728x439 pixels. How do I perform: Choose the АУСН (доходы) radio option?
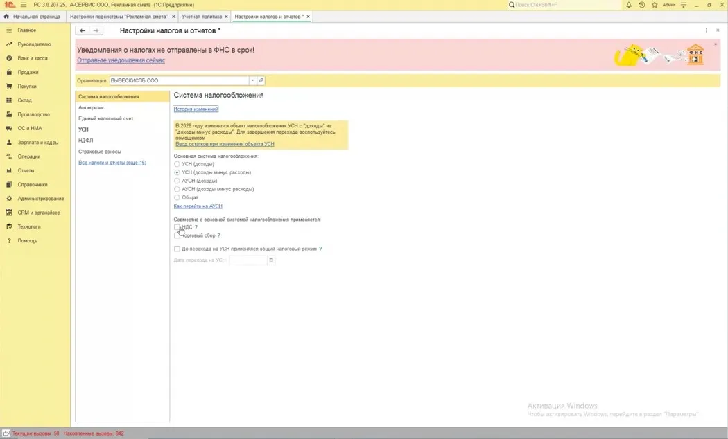click(x=177, y=181)
